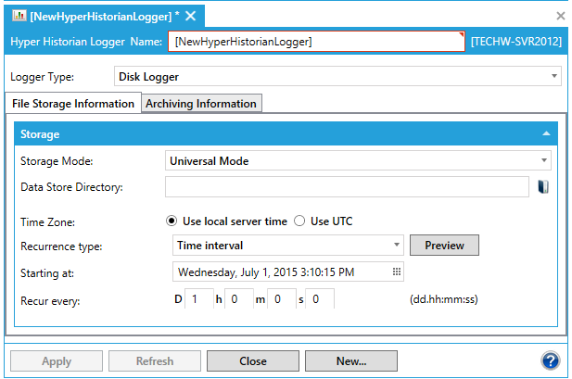
Task: Click the Data Store Directory text field
Action: coord(346,187)
